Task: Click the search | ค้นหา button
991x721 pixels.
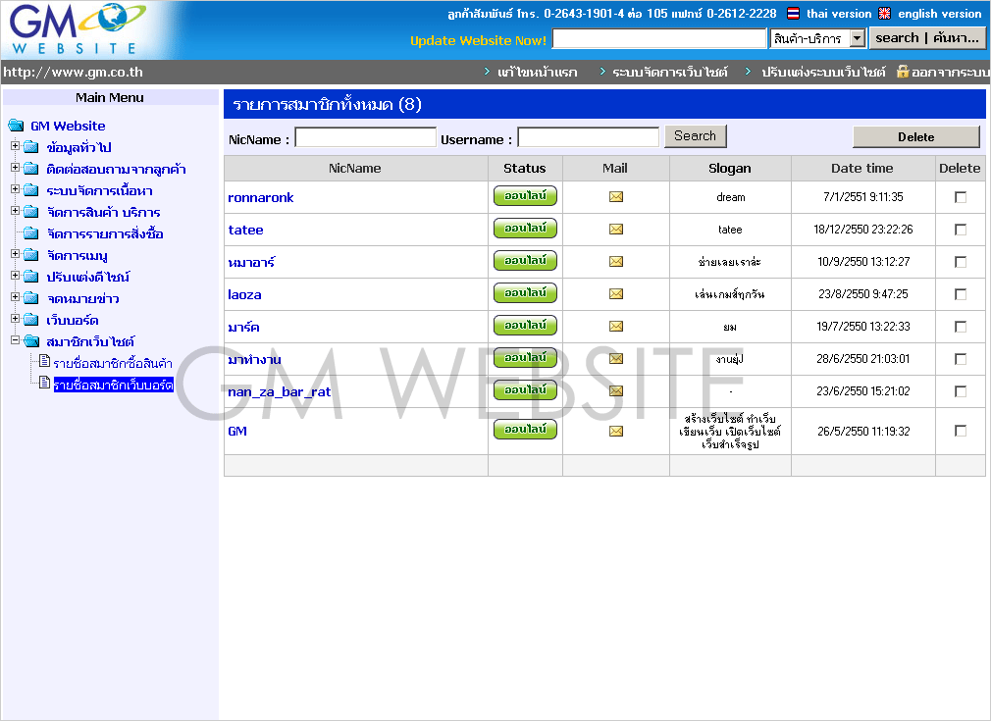Action: [x=927, y=38]
